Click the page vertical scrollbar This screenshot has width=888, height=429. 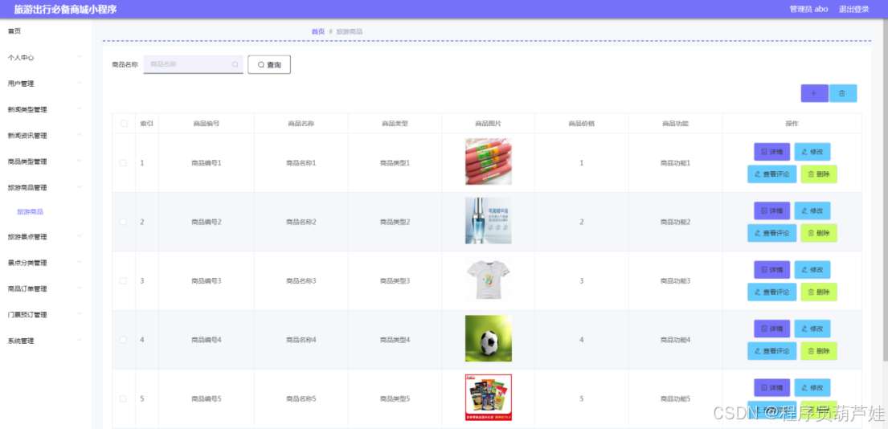(885, 190)
